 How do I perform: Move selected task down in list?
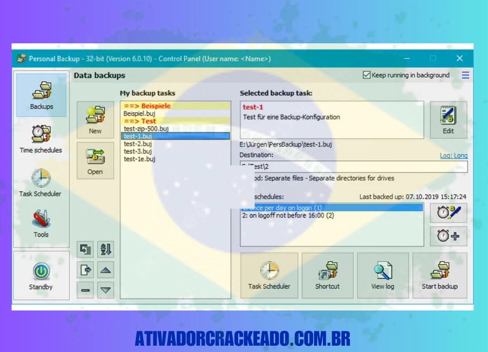[x=105, y=290]
